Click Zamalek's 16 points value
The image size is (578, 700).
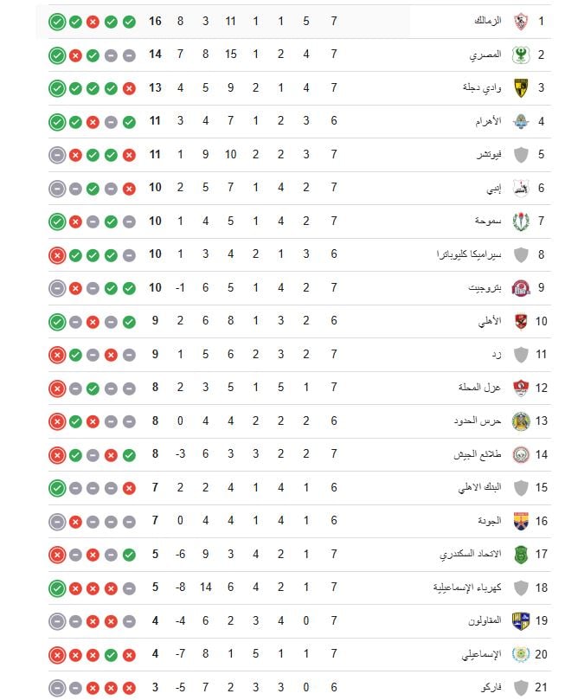[x=156, y=21]
